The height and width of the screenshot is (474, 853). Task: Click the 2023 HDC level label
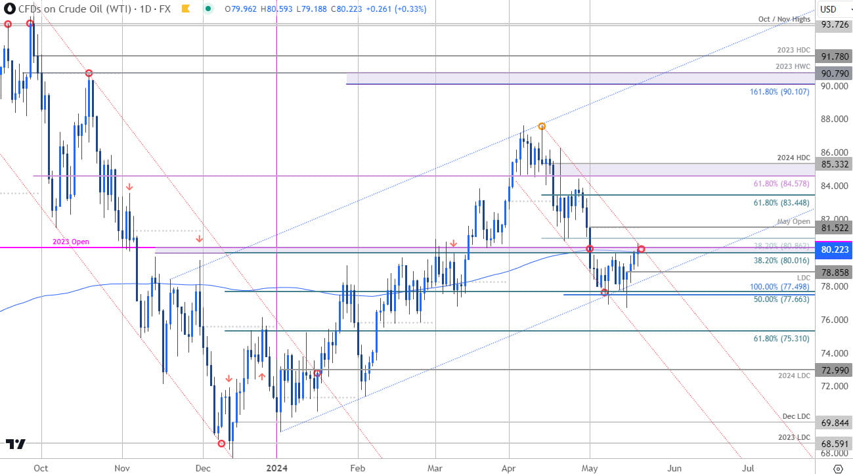[x=793, y=50]
